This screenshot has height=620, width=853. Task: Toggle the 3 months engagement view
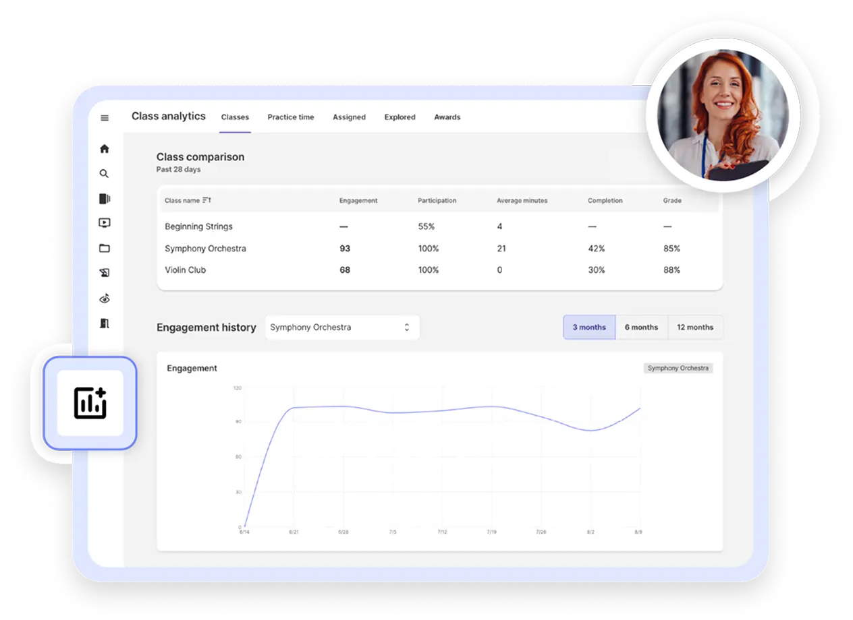(x=588, y=327)
